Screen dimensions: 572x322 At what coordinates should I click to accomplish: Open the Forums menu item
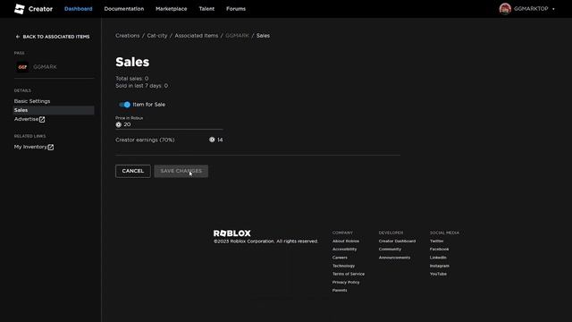(236, 9)
